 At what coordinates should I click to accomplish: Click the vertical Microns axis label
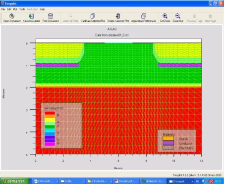(3, 93)
